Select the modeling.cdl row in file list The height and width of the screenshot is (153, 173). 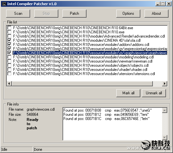coord(83,57)
